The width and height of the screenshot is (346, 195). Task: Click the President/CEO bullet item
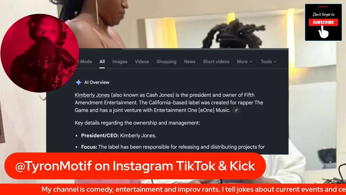[119, 135]
